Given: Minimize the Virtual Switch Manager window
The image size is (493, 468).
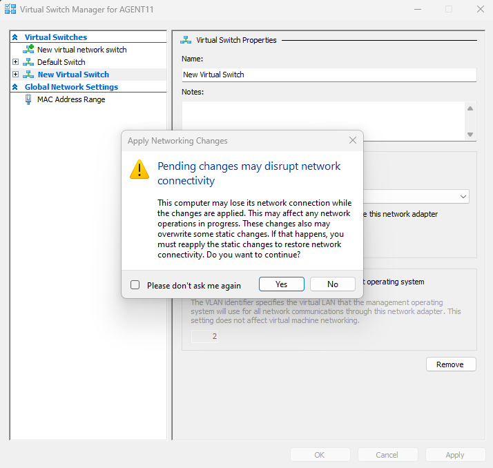Looking at the screenshot, I should 418,10.
